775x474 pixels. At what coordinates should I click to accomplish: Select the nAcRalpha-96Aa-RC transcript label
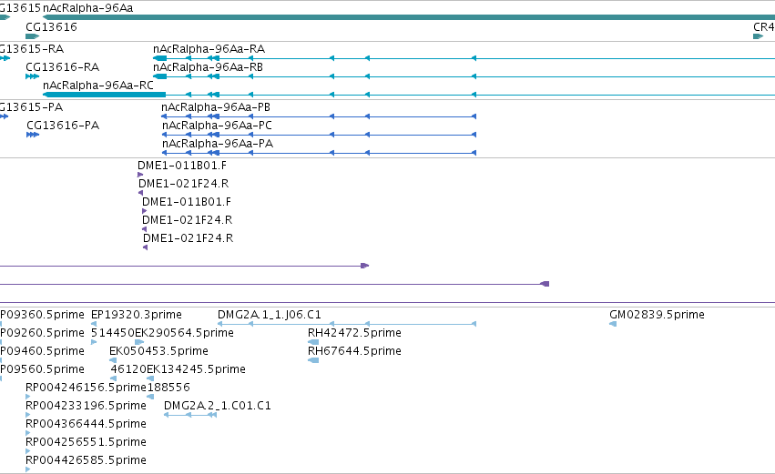[x=97, y=85]
